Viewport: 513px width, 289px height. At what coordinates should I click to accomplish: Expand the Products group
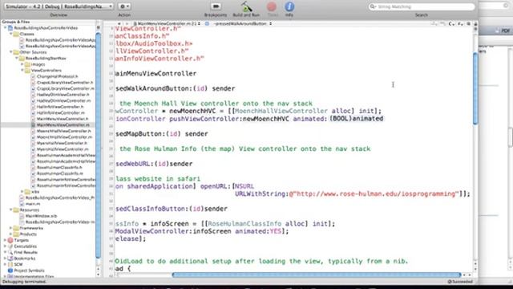pyautogui.click(x=11, y=234)
